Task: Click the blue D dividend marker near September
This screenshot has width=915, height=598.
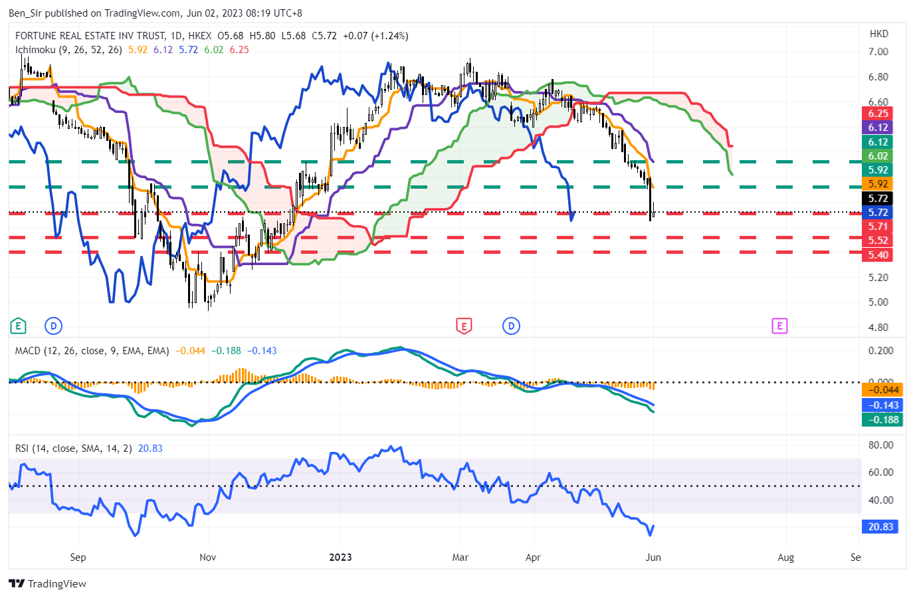Action: click(53, 326)
